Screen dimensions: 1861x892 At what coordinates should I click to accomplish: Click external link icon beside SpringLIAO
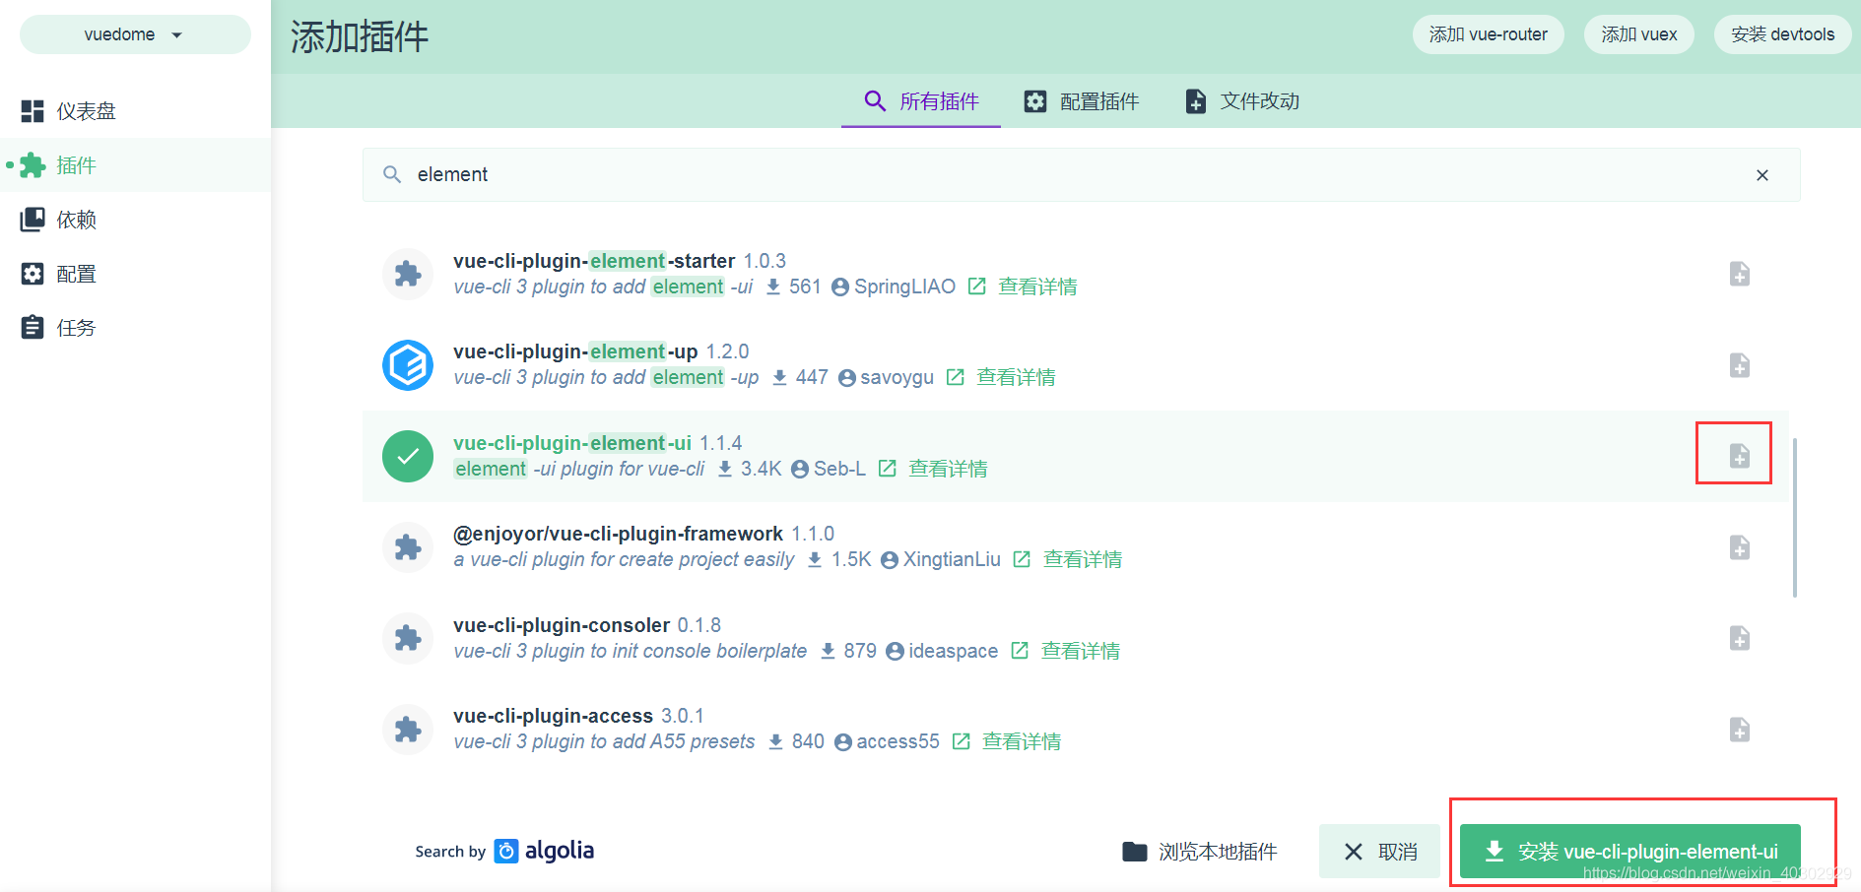tap(976, 287)
